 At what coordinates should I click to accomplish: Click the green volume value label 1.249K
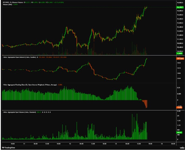180,54
